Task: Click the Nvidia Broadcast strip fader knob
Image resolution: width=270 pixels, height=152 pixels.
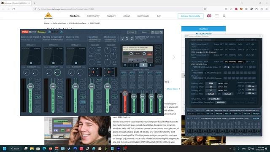Action: pyautogui.click(x=53, y=86)
